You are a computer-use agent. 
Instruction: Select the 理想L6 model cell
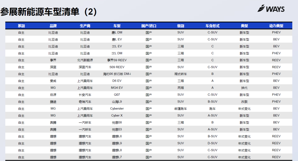point(117,136)
